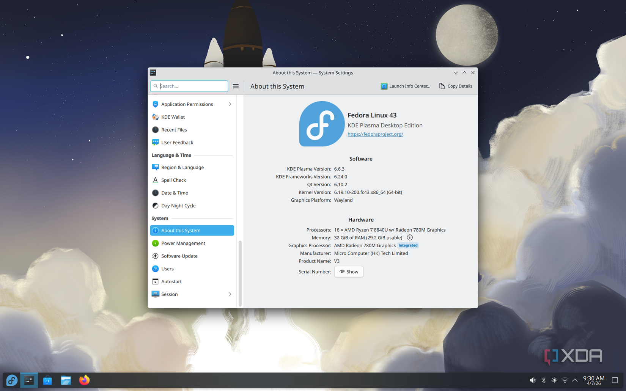This screenshot has height=391, width=626.
Task: Open the hamburger menu next to search
Action: click(x=236, y=86)
